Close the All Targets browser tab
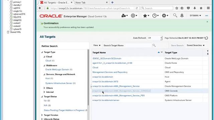This screenshot has width=214, height=120. click(x=72, y=2)
